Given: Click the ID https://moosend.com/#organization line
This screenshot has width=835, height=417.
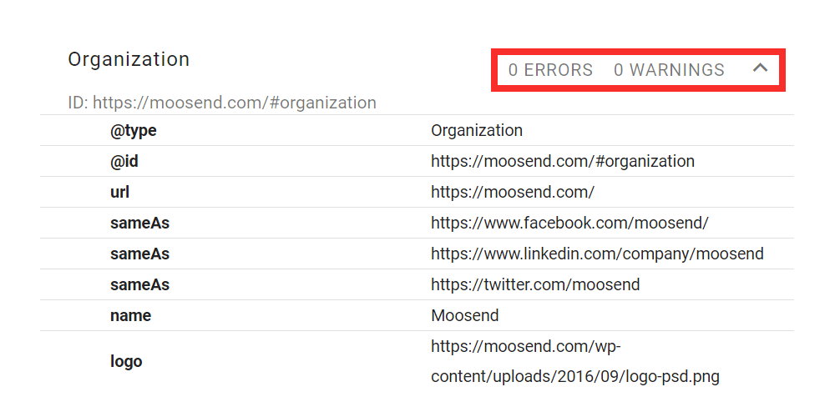Looking at the screenshot, I should pyautogui.click(x=222, y=102).
